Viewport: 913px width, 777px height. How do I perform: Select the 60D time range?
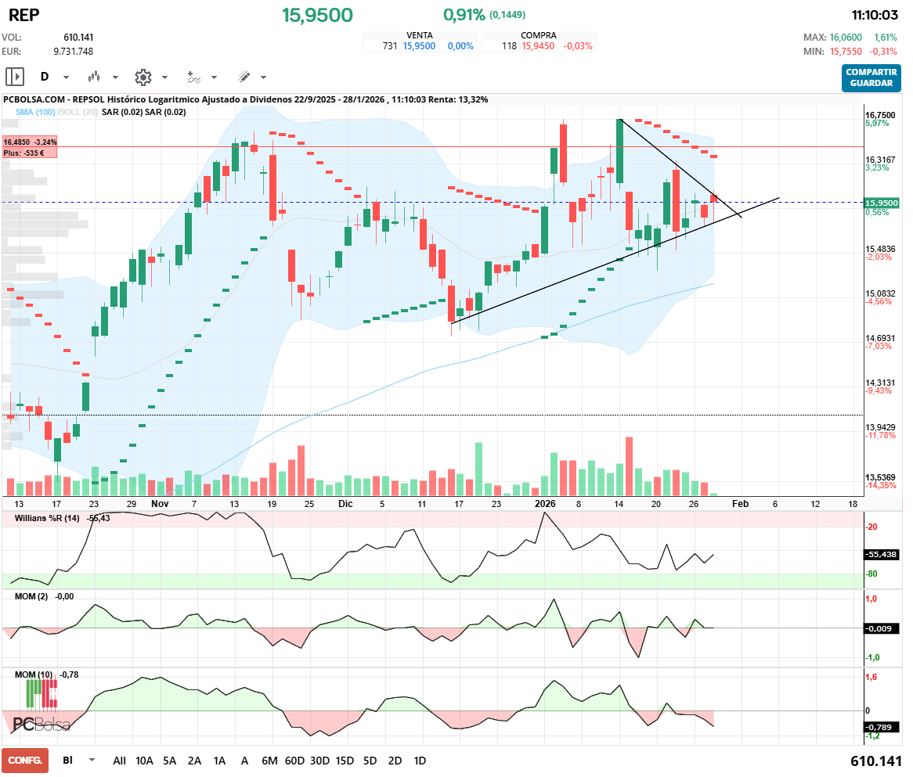[294, 761]
